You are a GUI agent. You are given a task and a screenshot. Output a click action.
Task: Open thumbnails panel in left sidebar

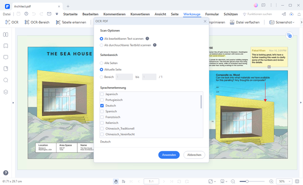point(6,34)
